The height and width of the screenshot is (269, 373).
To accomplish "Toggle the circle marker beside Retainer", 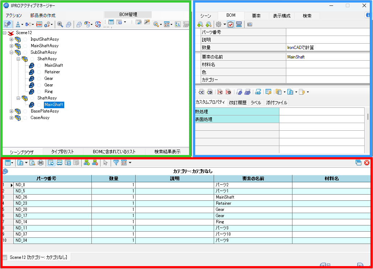I will tap(39, 72).
